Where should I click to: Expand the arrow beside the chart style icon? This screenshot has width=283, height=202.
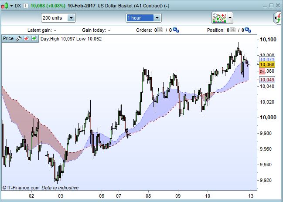(x=230, y=18)
